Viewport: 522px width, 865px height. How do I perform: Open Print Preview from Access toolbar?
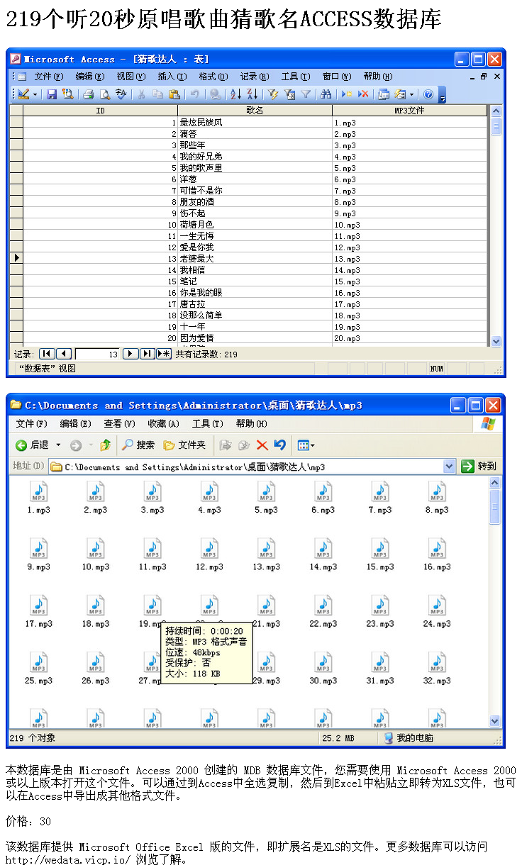click(x=104, y=94)
